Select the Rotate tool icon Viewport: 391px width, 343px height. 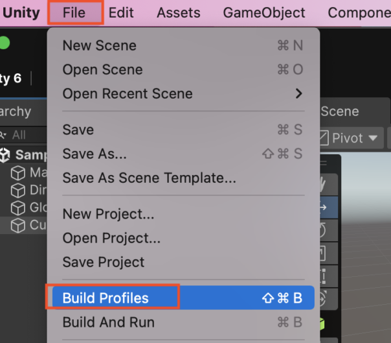click(x=329, y=230)
